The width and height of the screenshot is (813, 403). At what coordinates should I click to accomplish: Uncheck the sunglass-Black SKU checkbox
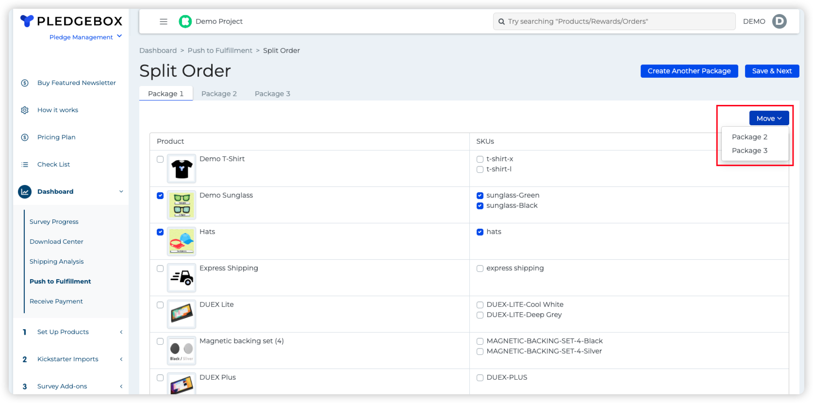[480, 206]
